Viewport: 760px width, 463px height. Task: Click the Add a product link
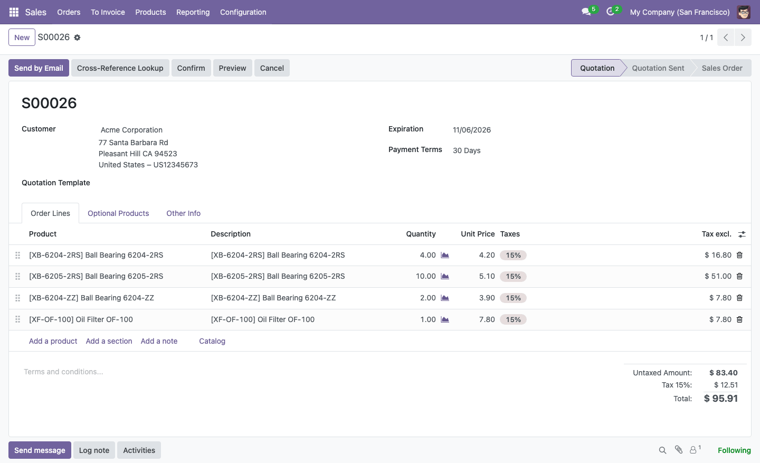53,341
